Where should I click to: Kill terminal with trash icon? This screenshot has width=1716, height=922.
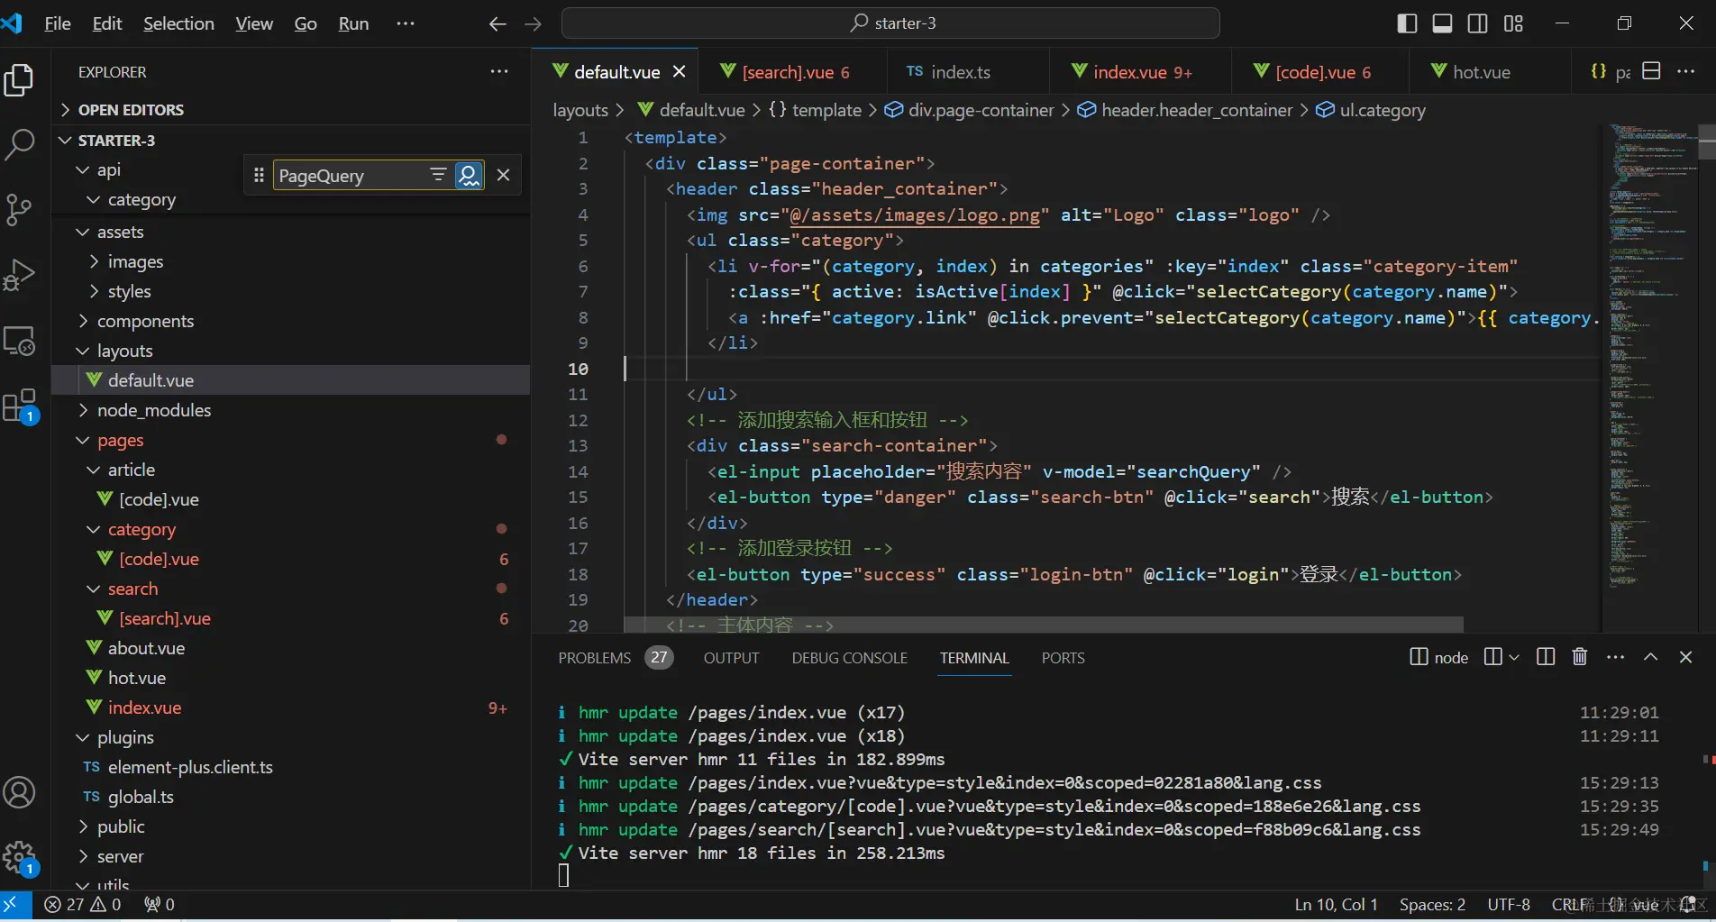[1579, 657]
